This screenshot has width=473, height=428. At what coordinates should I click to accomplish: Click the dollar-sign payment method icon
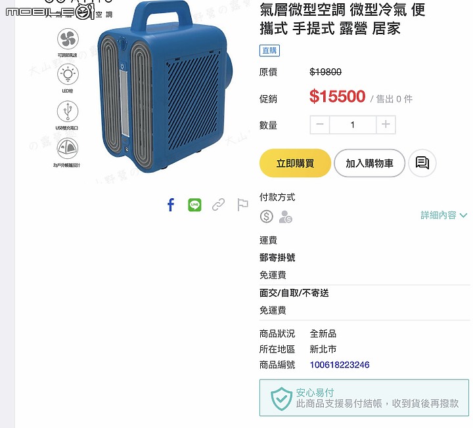[266, 217]
